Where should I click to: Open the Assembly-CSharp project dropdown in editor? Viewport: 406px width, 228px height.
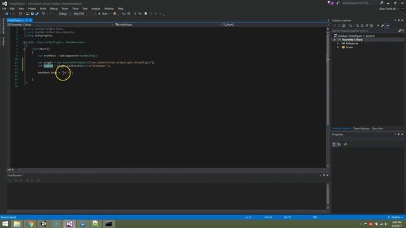(61, 25)
